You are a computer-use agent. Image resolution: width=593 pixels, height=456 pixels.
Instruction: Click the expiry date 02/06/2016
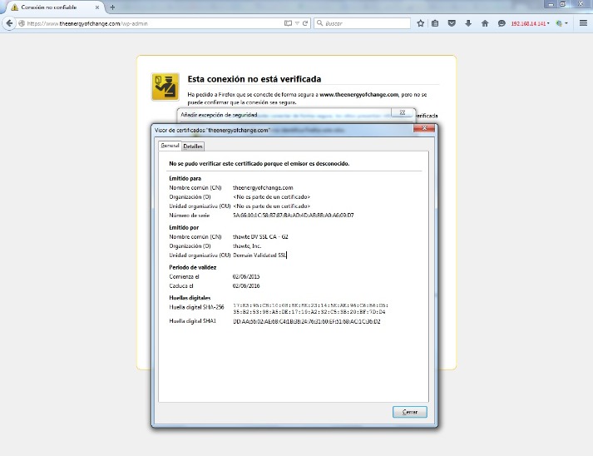point(246,285)
